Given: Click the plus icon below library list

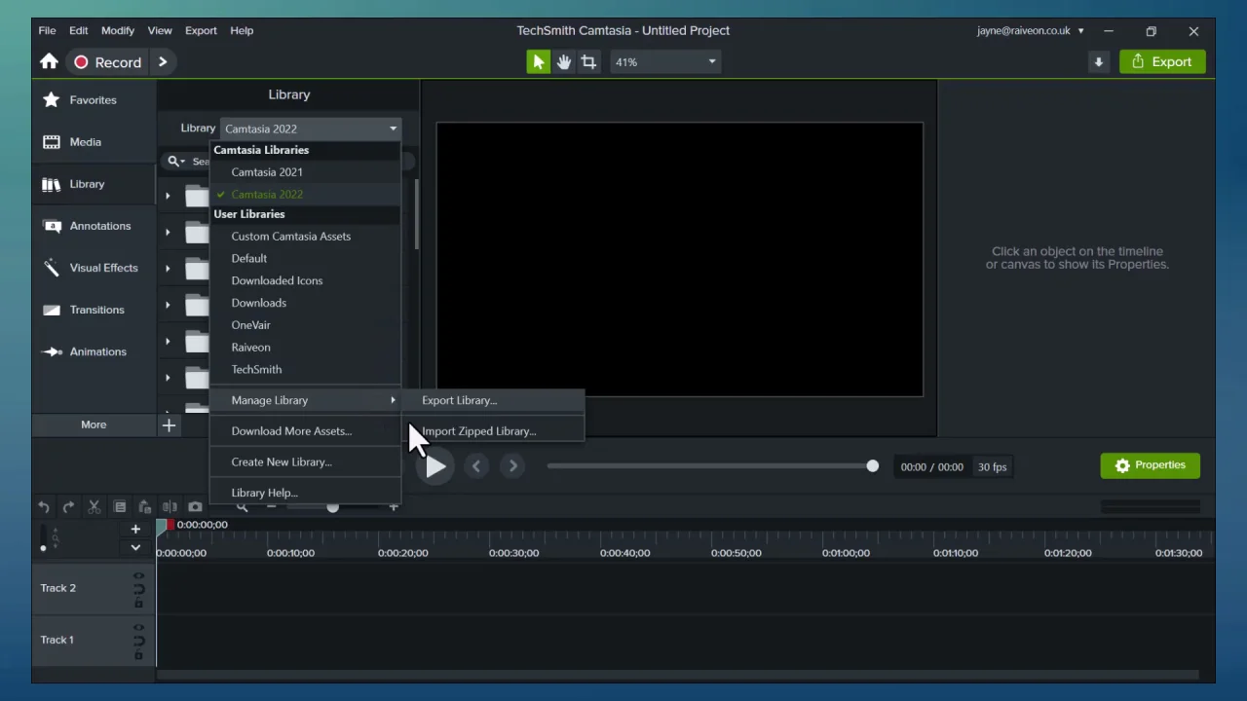Looking at the screenshot, I should click(x=169, y=424).
